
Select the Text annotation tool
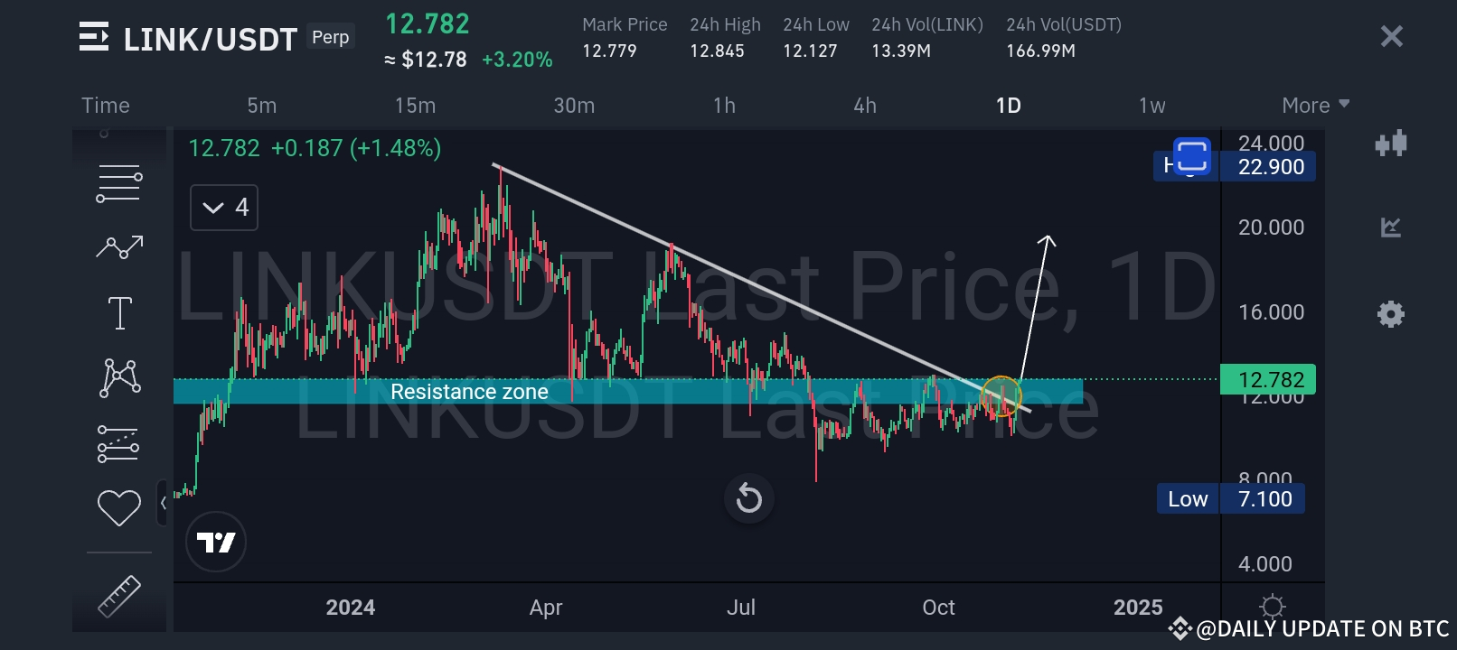click(x=119, y=312)
